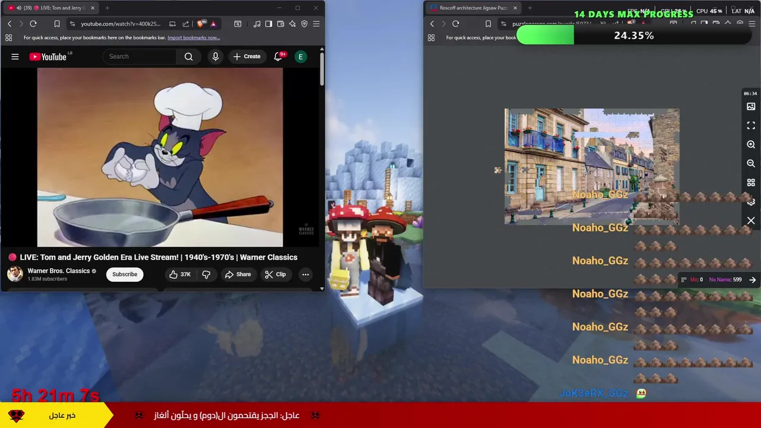
Task: Dislike the Tom and Jerry video
Action: tap(206, 274)
